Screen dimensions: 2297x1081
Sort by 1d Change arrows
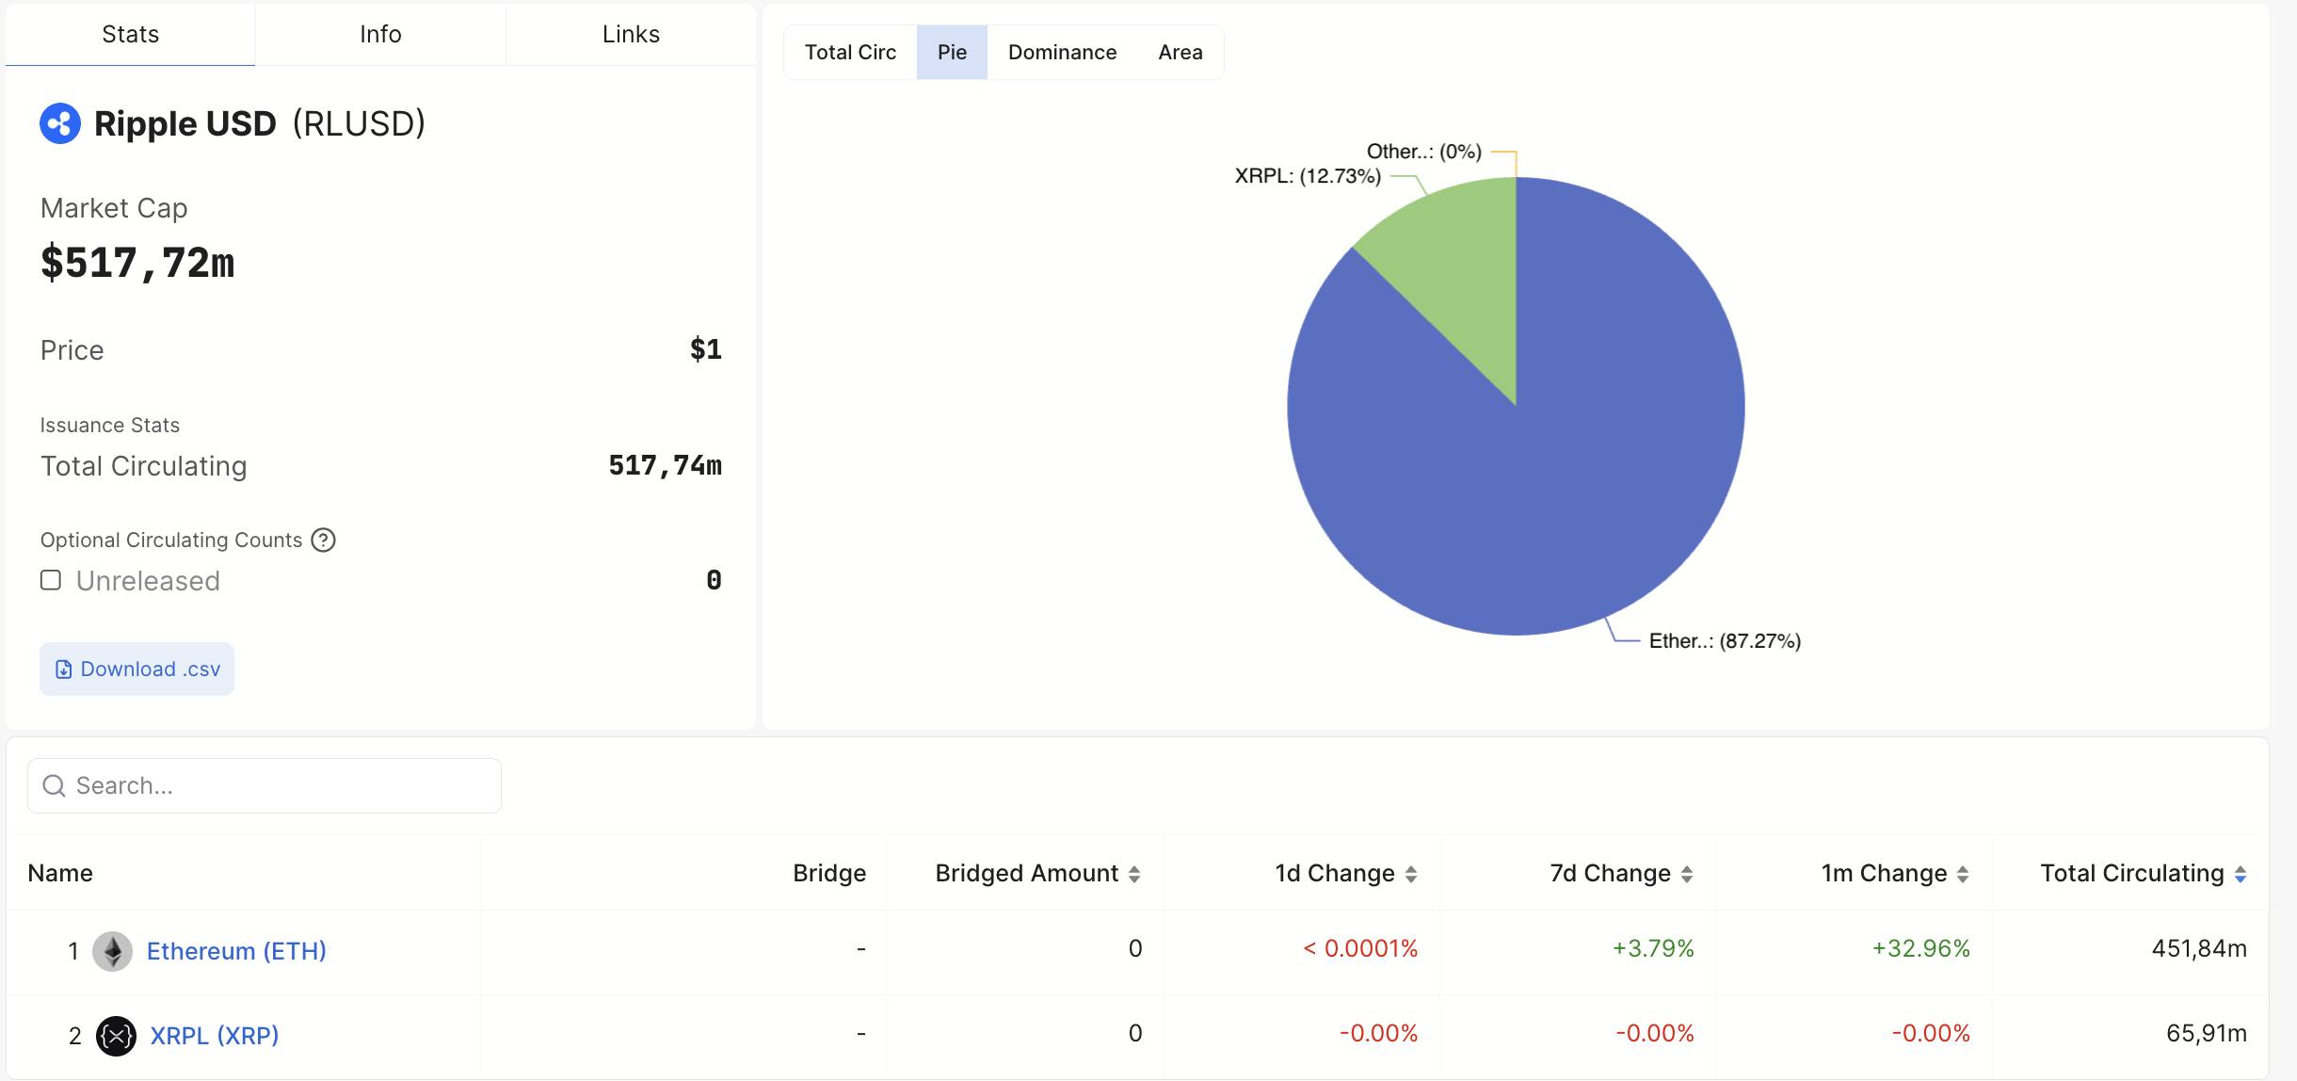1410,874
